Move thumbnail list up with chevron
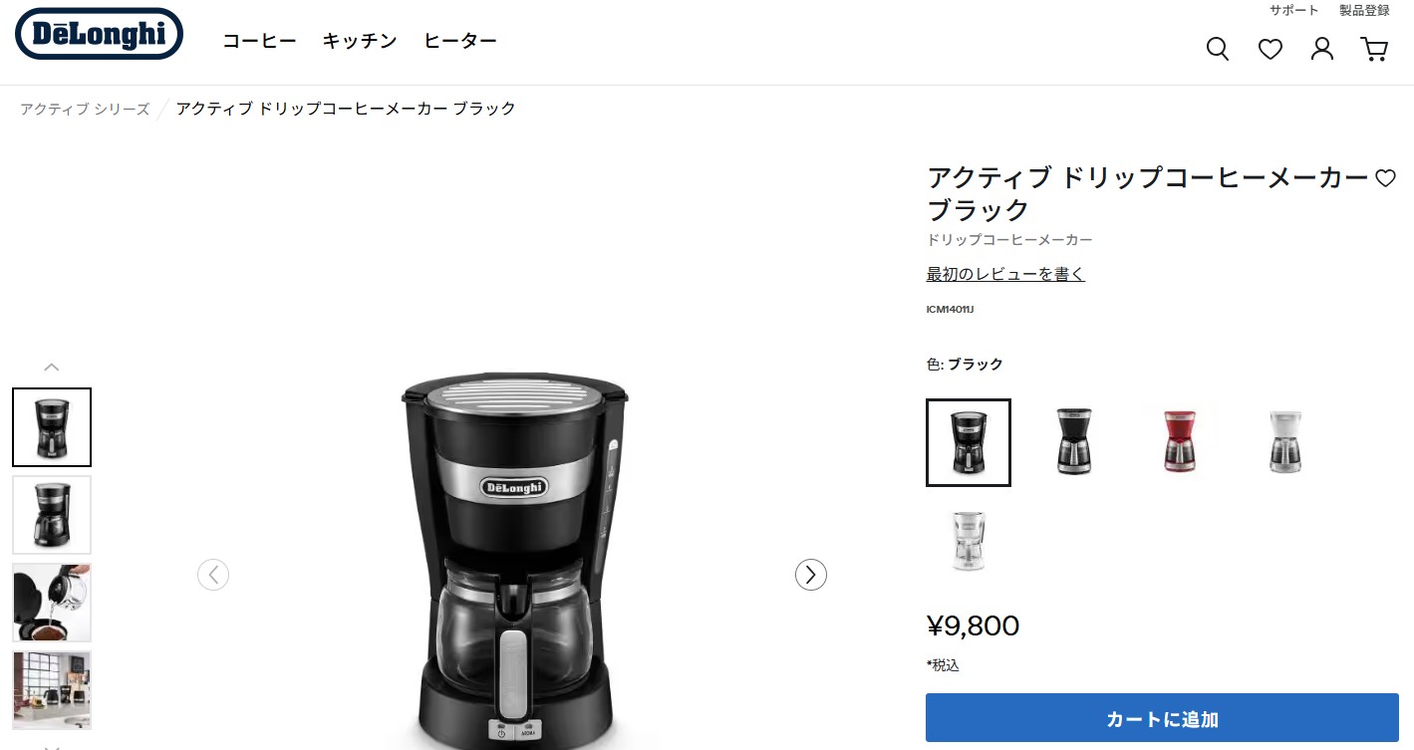 52,367
